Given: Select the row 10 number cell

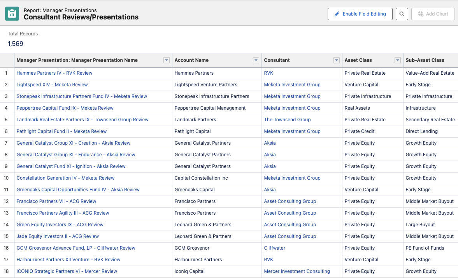Looking at the screenshot, I should (6, 178).
